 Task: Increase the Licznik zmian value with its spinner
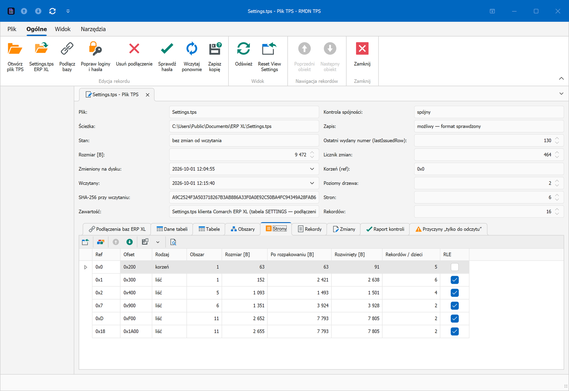click(x=557, y=152)
